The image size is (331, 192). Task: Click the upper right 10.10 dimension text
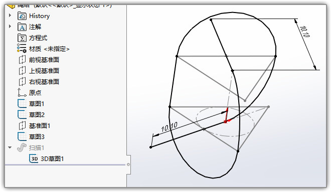(x=304, y=32)
